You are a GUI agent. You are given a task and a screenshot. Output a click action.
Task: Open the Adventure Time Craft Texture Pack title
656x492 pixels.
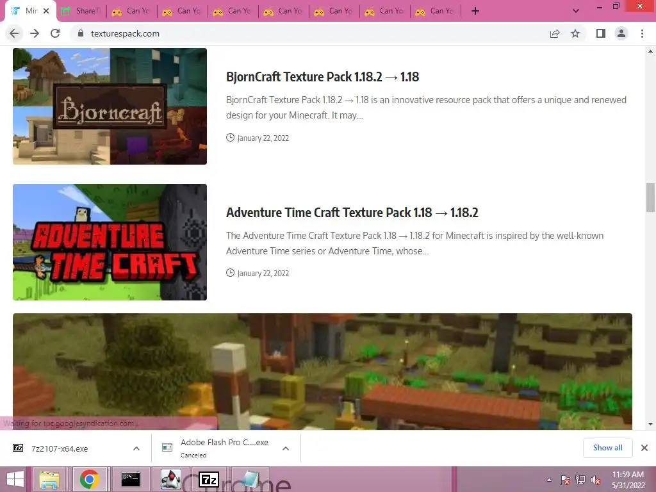[352, 213]
